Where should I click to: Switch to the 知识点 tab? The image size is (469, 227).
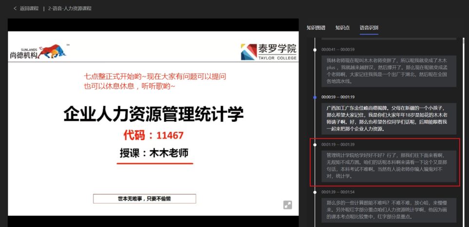(342, 28)
